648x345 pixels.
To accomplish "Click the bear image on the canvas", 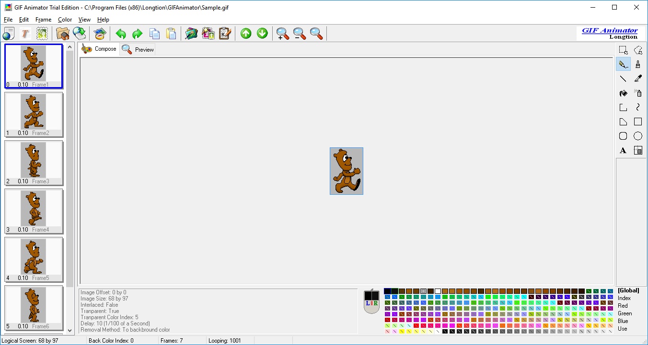I will 347,171.
